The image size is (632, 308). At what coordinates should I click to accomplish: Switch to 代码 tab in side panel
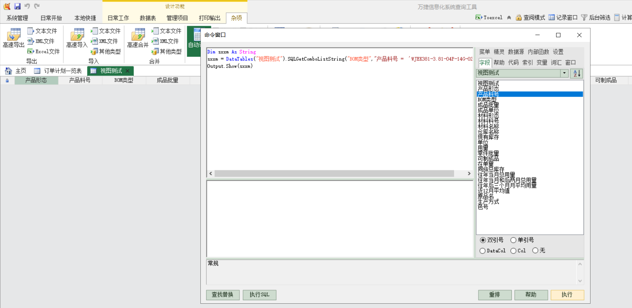click(513, 63)
